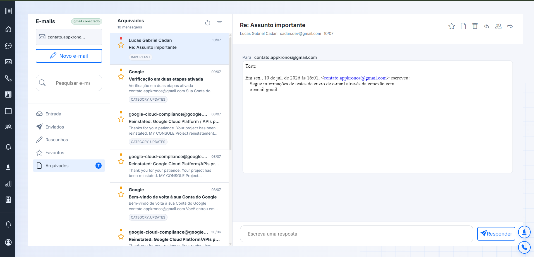This screenshot has width=534, height=257.
Task: Open the filter icon in Arquivados header
Action: point(219,23)
